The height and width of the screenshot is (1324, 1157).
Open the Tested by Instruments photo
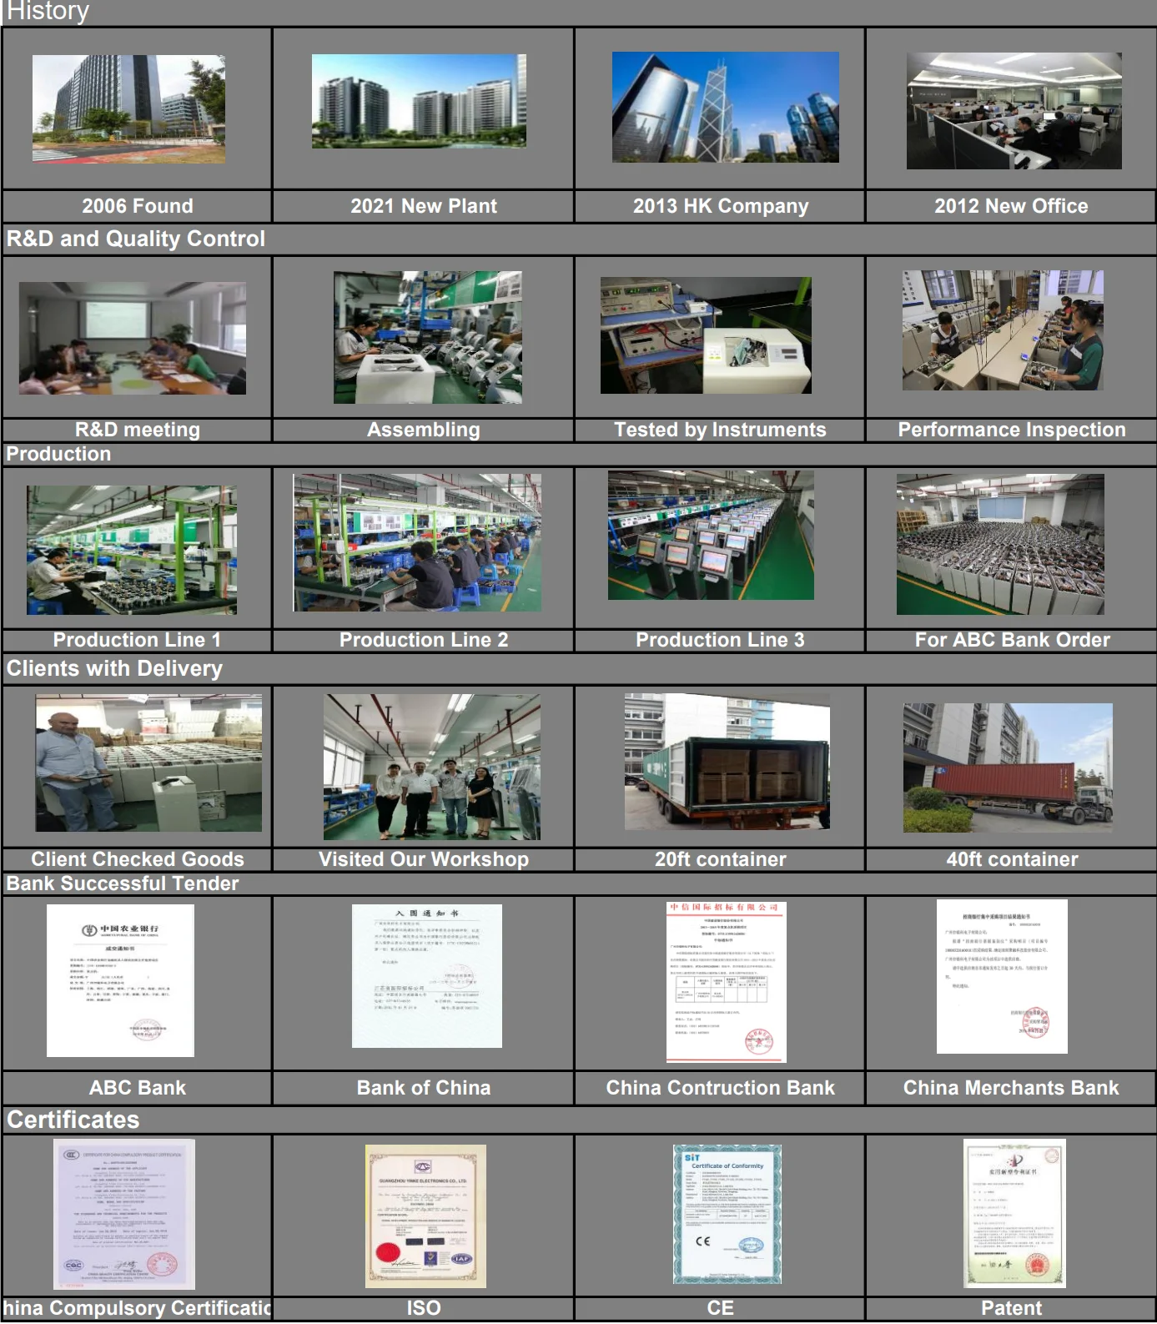(706, 335)
